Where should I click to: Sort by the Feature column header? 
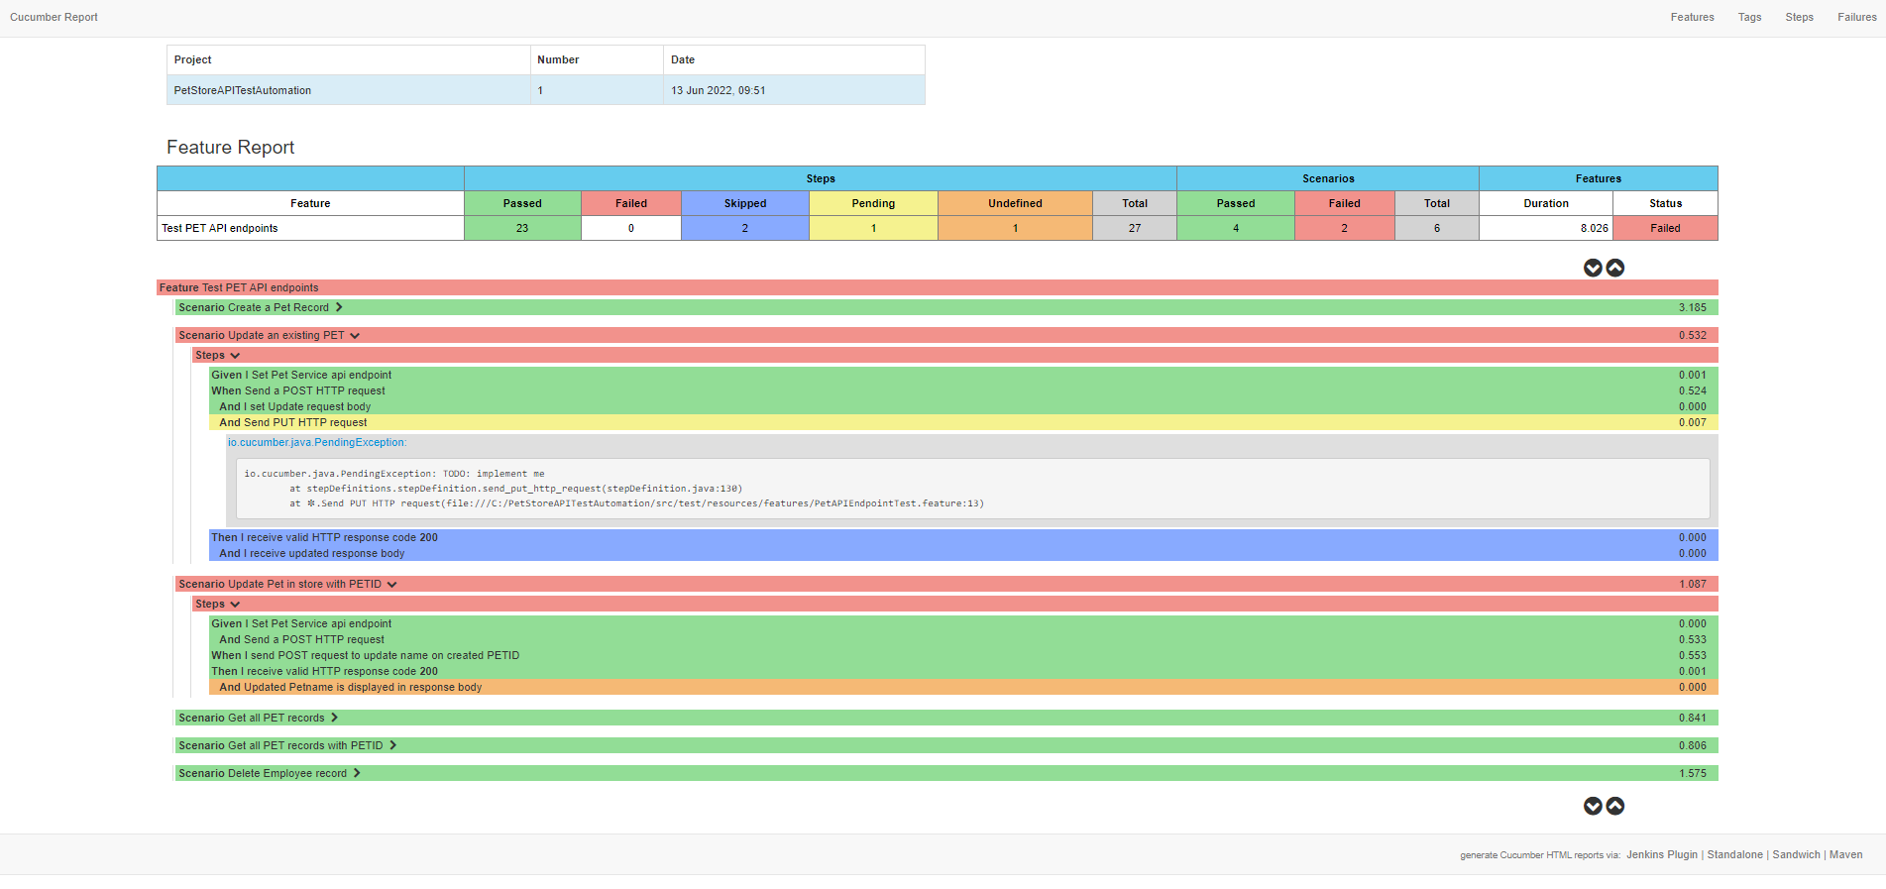[x=310, y=203]
